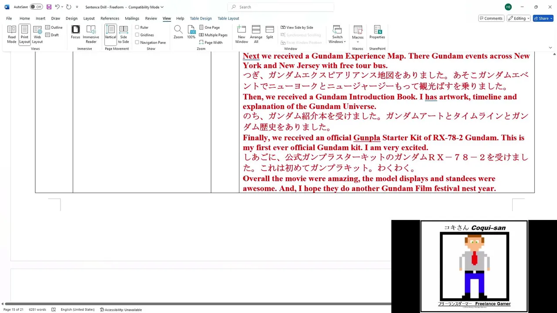Click the 6281 words count
Screen dimensions: 557x313
point(37,310)
